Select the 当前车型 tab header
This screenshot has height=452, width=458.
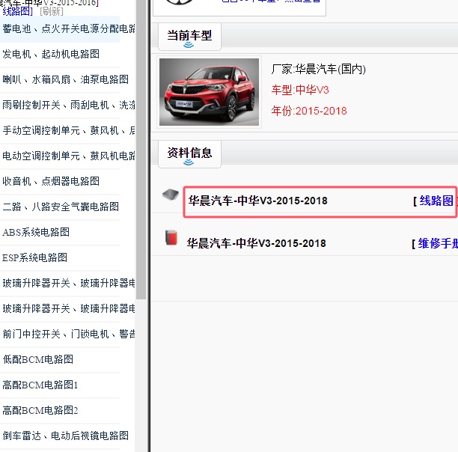click(189, 37)
